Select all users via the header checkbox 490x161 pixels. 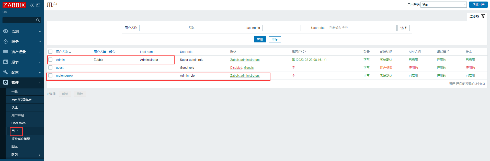point(50,52)
